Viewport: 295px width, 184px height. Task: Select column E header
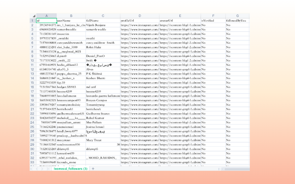coord(179,16)
